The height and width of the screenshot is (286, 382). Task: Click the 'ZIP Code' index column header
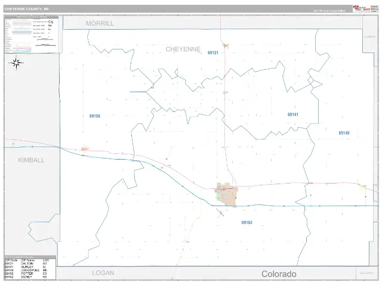[x=11, y=260]
